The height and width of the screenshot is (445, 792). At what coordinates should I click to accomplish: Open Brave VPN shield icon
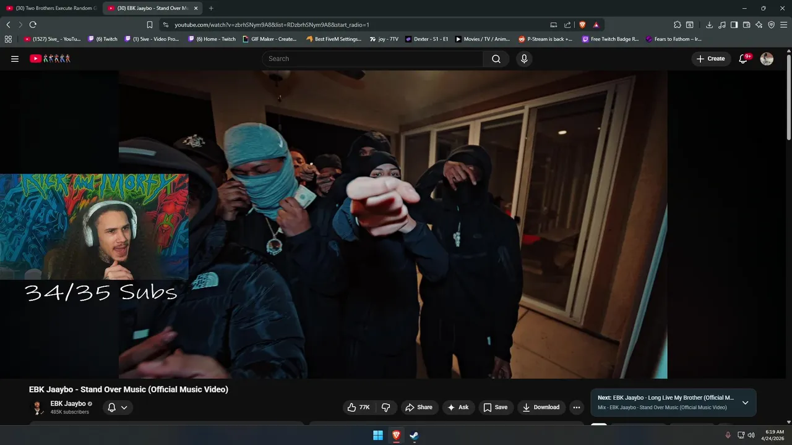click(x=771, y=25)
